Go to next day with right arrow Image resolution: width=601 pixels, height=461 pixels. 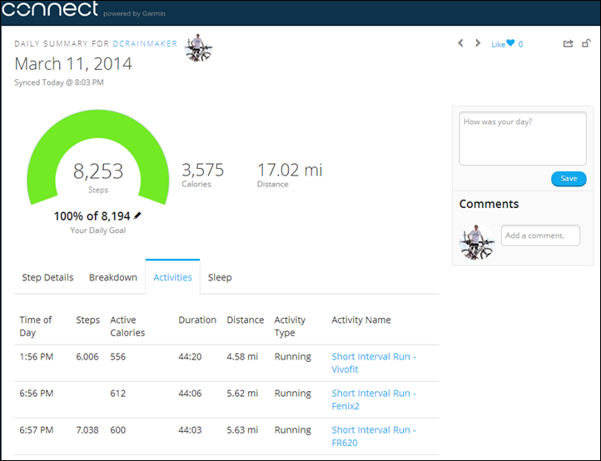pos(478,43)
